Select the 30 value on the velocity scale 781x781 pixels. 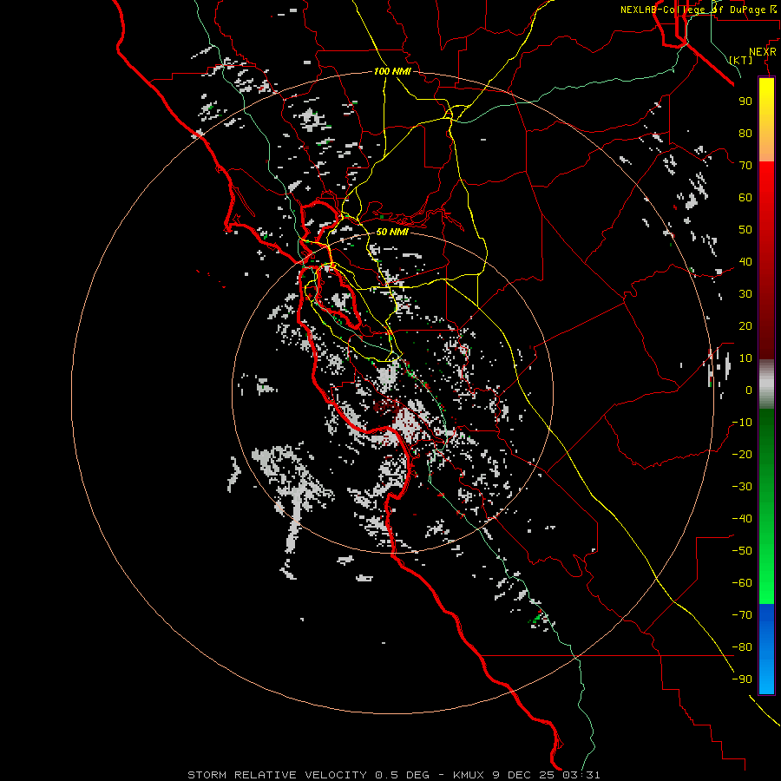(745, 294)
